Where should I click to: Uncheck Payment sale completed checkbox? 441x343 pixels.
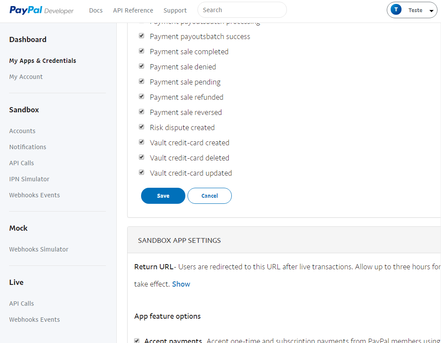point(142,51)
